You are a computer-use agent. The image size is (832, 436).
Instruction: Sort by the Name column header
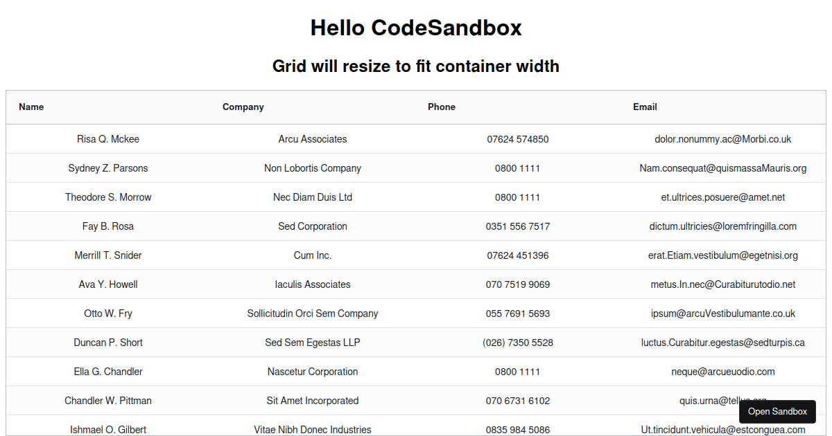tap(31, 107)
